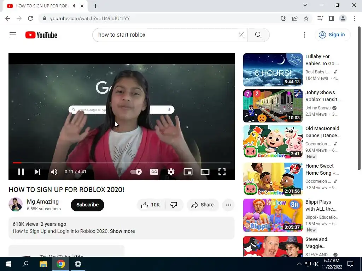
Task: Seek along the video progress bar
Action: click(122, 163)
